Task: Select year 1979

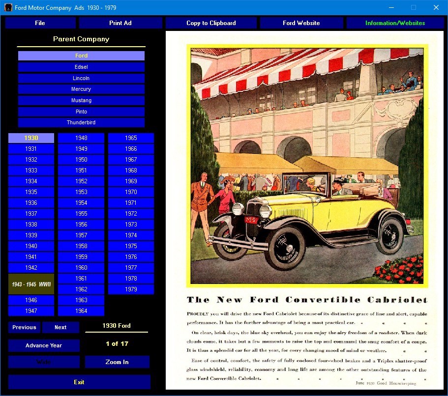Action: click(x=131, y=289)
